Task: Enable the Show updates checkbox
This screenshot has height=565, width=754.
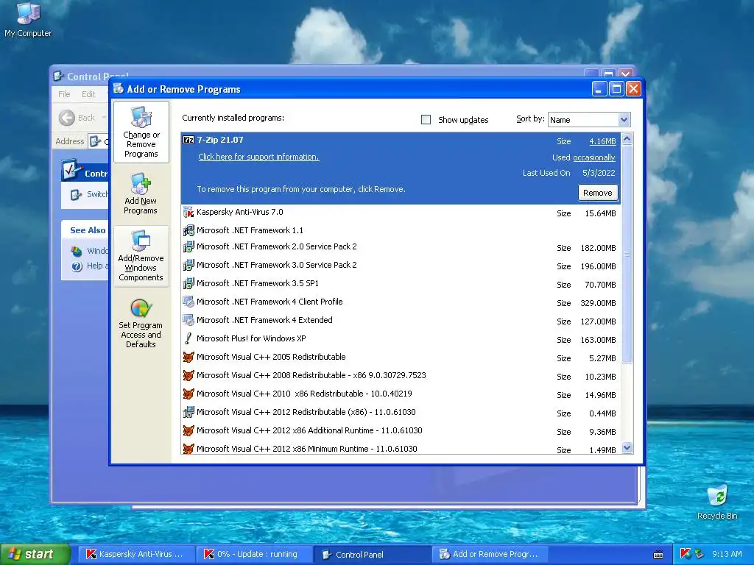Action: (426, 120)
